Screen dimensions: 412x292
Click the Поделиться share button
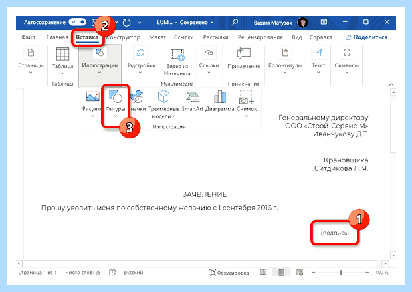tap(367, 37)
